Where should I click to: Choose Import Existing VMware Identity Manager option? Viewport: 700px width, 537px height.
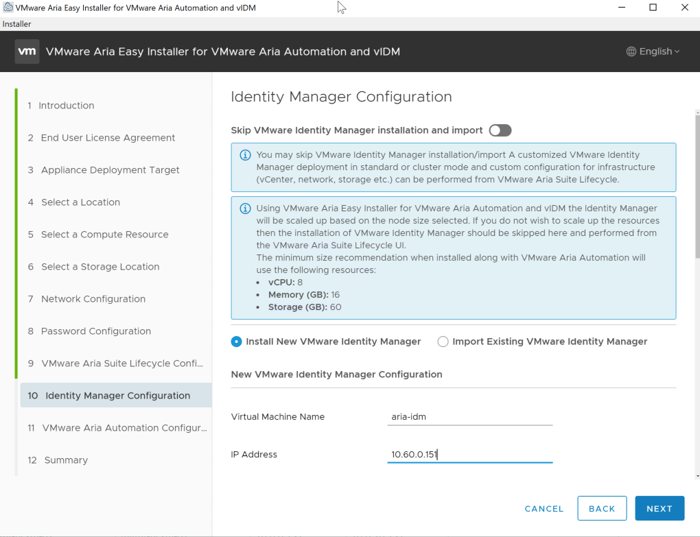443,342
